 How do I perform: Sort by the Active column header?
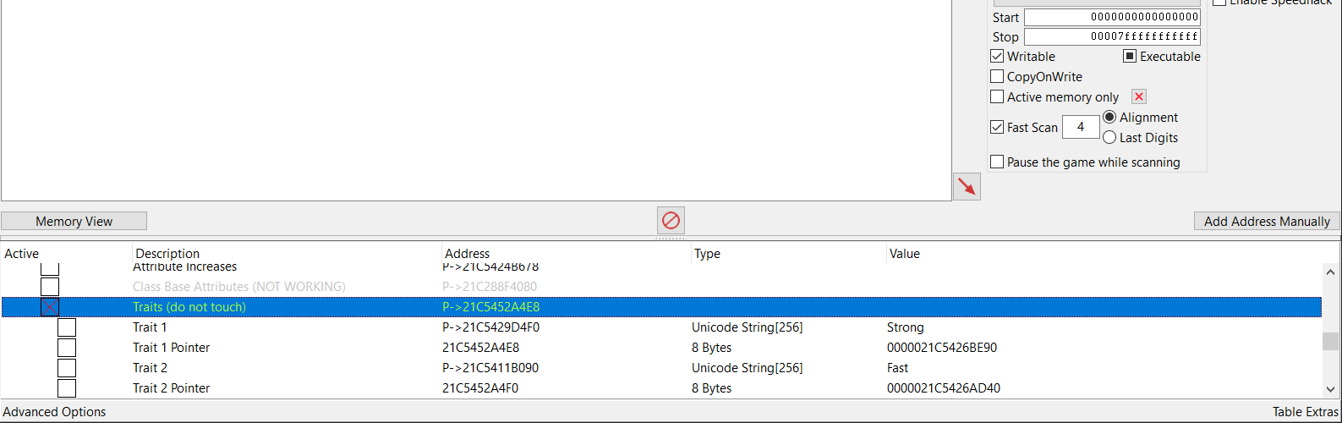tap(22, 254)
